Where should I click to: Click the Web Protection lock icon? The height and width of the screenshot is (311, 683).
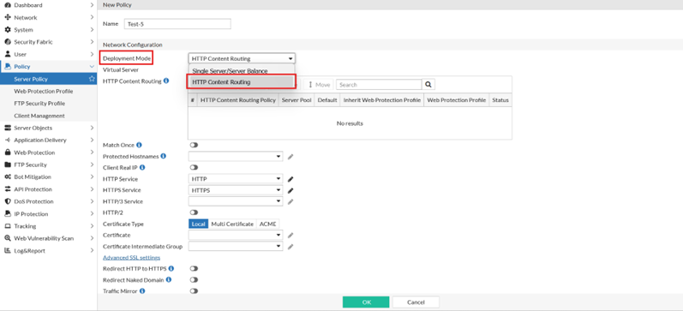pos(7,153)
